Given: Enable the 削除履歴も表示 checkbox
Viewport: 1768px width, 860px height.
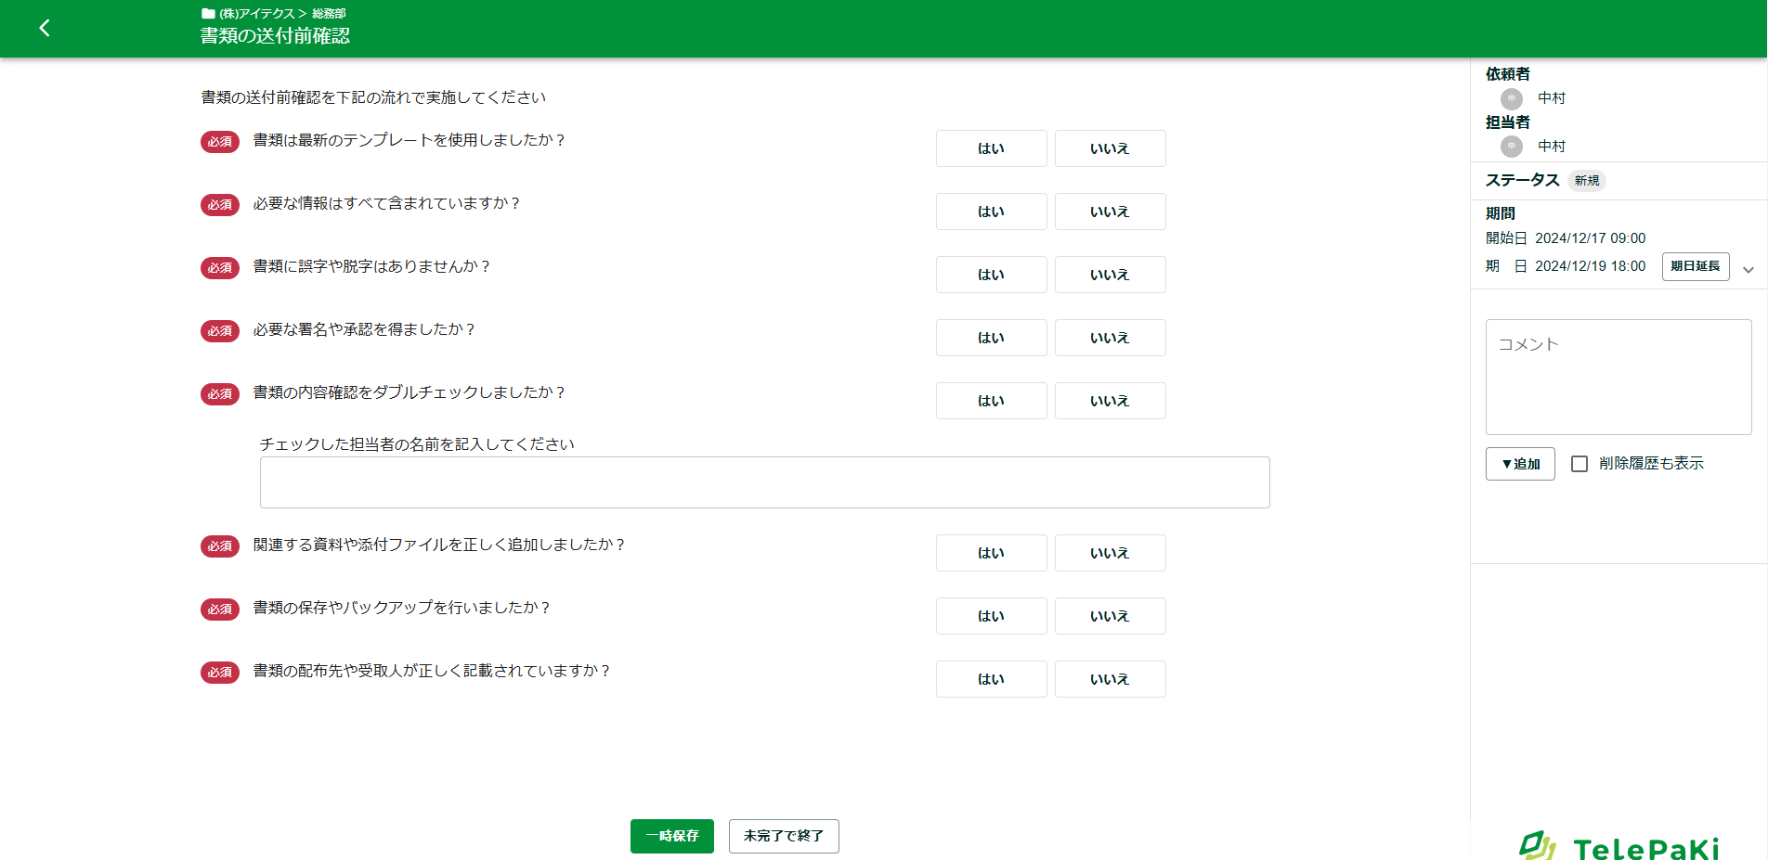Looking at the screenshot, I should click(1579, 464).
